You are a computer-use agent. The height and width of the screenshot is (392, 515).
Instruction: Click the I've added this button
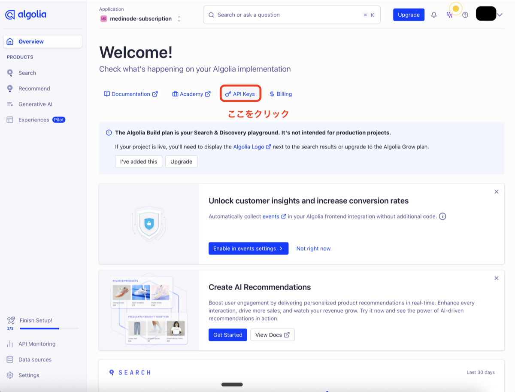pos(139,161)
